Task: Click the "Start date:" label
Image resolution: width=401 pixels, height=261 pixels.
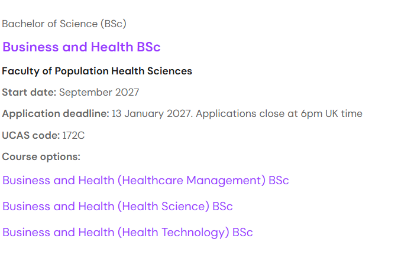Action: pos(29,93)
